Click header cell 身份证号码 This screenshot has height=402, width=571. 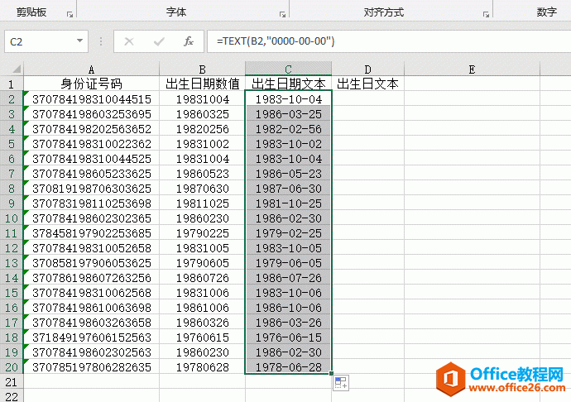pyautogui.click(x=91, y=84)
